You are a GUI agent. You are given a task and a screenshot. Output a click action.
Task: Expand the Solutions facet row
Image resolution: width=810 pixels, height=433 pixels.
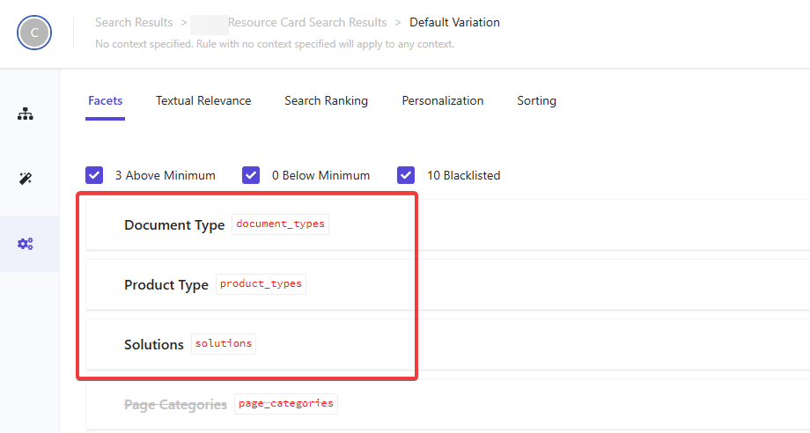[x=154, y=345]
